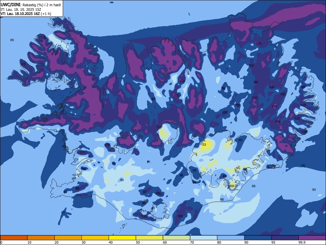326x245 pixels.
Task: Select the purple above-99.9 legend swatch
Action: click(312, 238)
